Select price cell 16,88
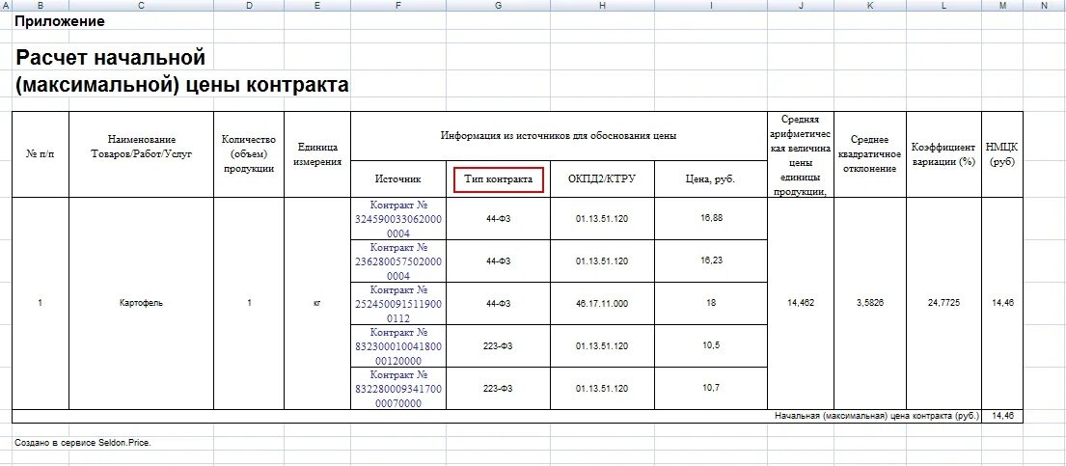 click(x=711, y=218)
